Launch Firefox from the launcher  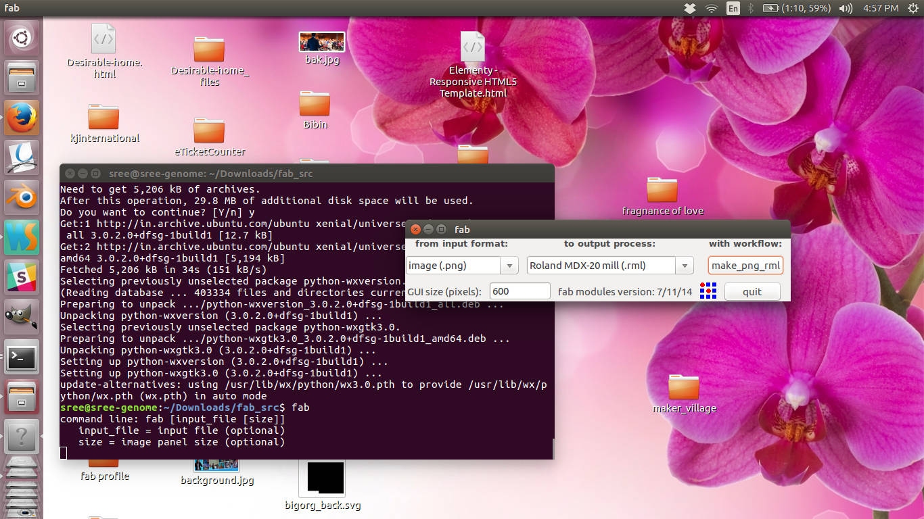pyautogui.click(x=22, y=118)
